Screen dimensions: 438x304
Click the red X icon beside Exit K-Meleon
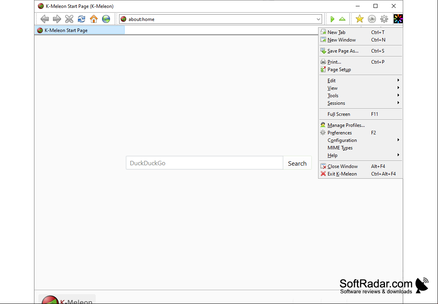pyautogui.click(x=323, y=174)
